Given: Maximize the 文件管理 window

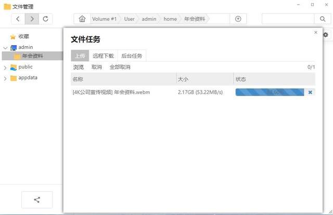Looking at the screenshot, I should [x=312, y=5].
